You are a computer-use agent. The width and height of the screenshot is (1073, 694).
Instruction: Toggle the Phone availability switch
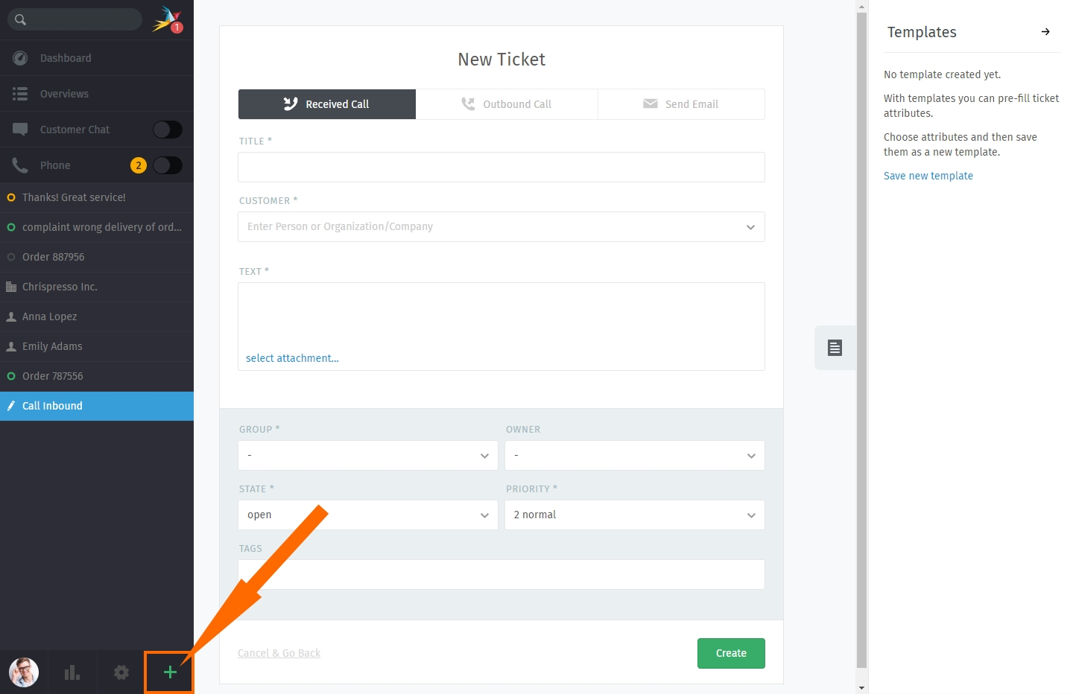click(x=168, y=165)
